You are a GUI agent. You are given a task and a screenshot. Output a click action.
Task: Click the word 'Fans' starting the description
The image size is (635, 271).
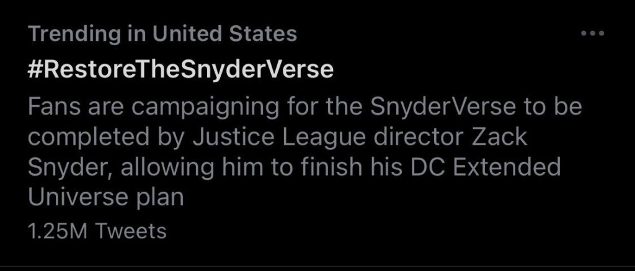coord(51,108)
